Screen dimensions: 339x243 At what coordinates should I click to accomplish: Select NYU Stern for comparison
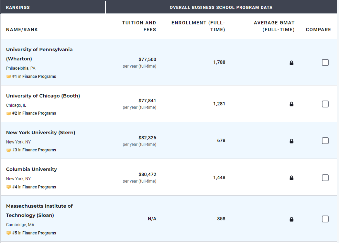325,141
